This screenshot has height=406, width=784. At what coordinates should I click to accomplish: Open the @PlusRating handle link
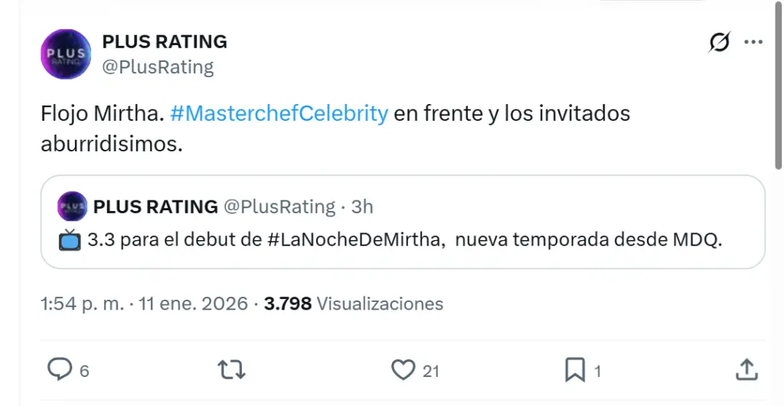pyautogui.click(x=158, y=67)
